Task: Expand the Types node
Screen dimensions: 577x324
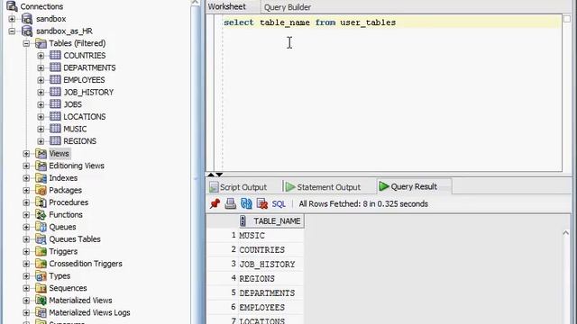Action: point(26,276)
